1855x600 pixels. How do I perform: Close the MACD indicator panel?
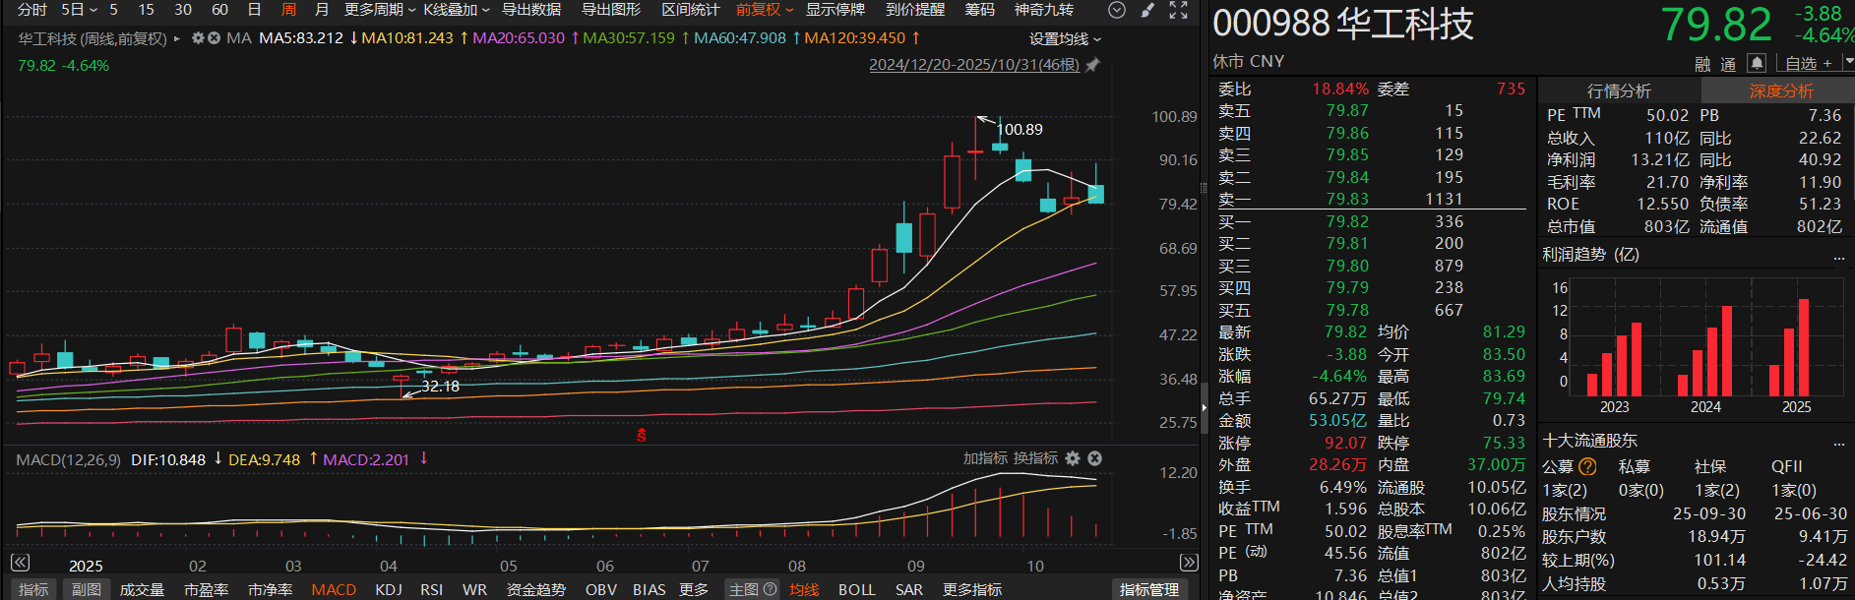point(1094,458)
